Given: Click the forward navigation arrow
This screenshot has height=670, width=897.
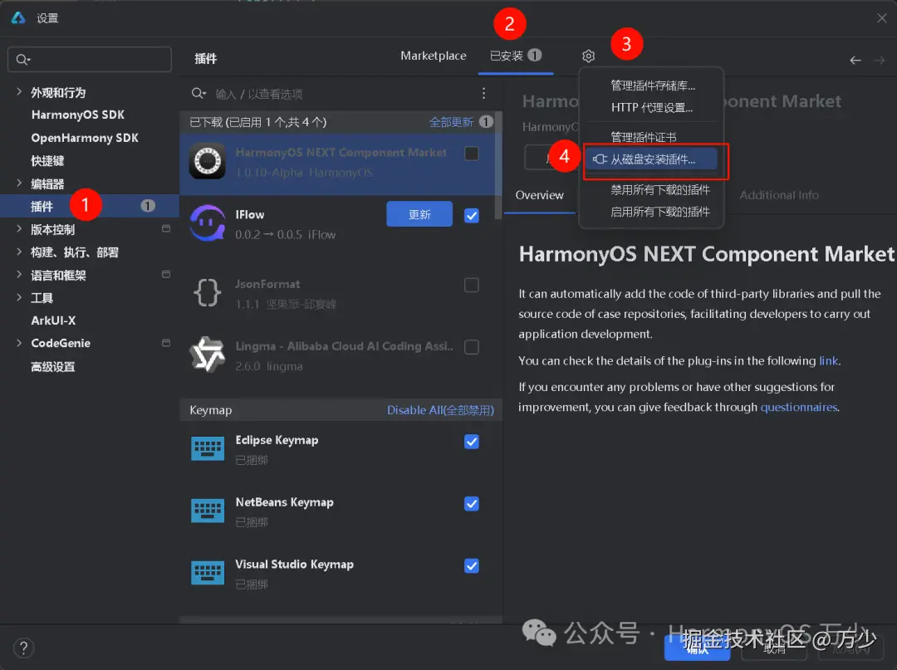Looking at the screenshot, I should (x=880, y=60).
